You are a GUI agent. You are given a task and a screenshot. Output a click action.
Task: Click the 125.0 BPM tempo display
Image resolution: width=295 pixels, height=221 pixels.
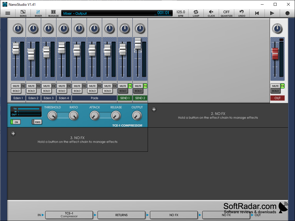[x=181, y=13]
